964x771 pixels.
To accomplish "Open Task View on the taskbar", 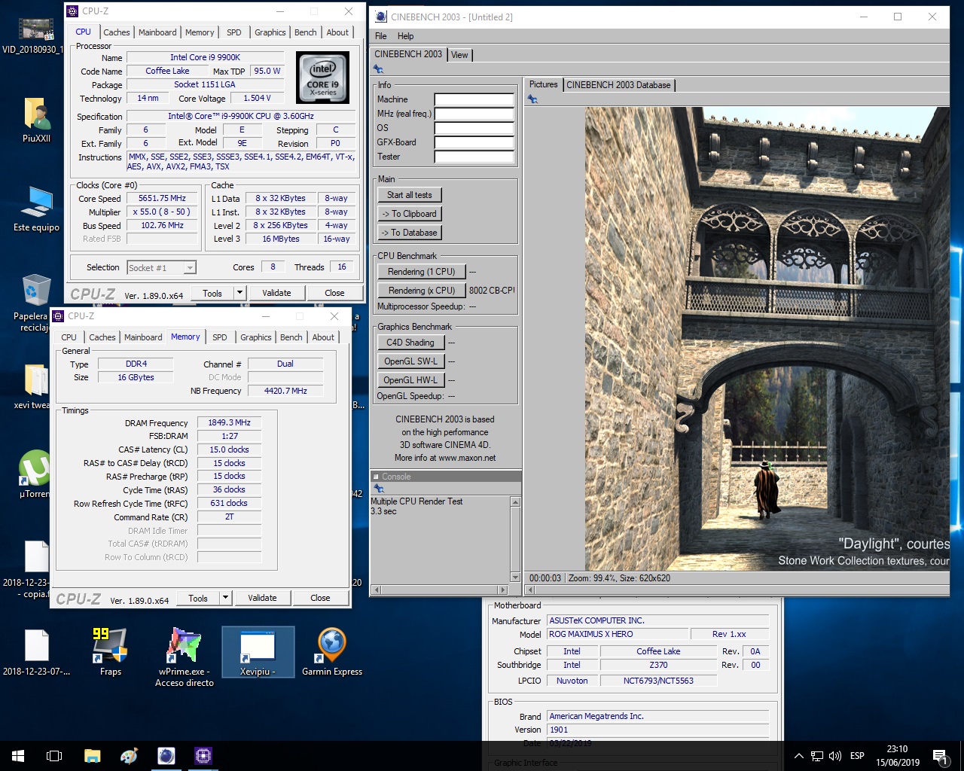I will pyautogui.click(x=54, y=755).
